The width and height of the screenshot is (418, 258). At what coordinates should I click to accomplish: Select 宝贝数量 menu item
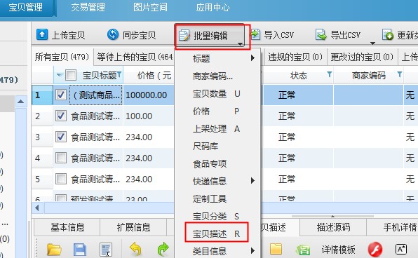coord(217,94)
